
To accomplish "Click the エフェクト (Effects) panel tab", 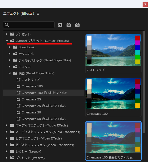I will 19,14.
